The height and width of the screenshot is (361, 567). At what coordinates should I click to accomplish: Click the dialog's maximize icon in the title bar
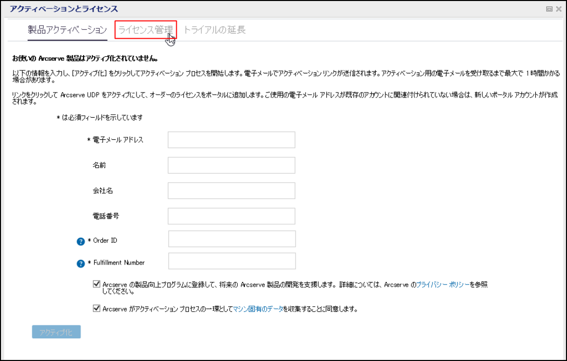[549, 9]
